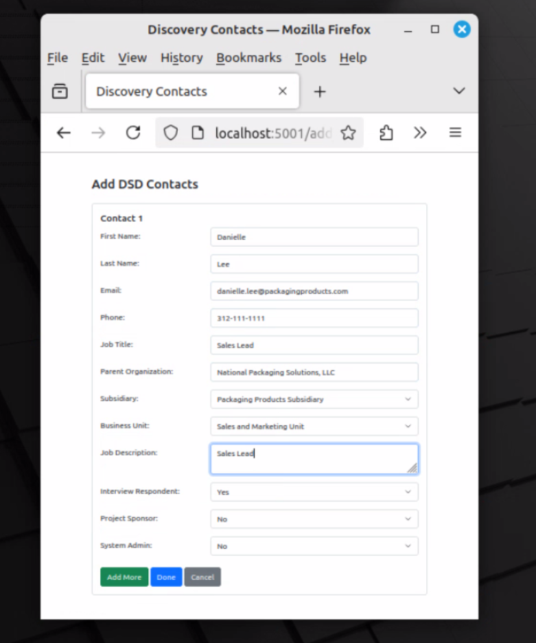
Task: Click the blue Done button
Action: point(166,577)
